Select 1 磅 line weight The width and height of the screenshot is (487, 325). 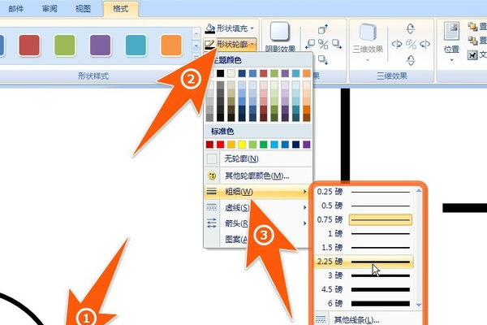[x=364, y=233]
